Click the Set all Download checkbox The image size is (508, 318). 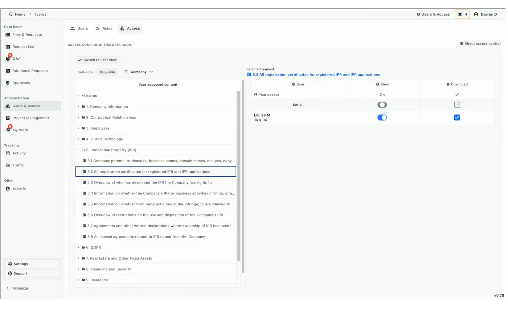point(457,105)
